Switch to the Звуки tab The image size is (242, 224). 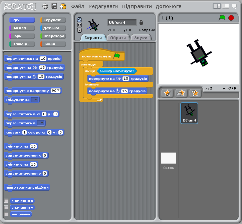pos(141,38)
